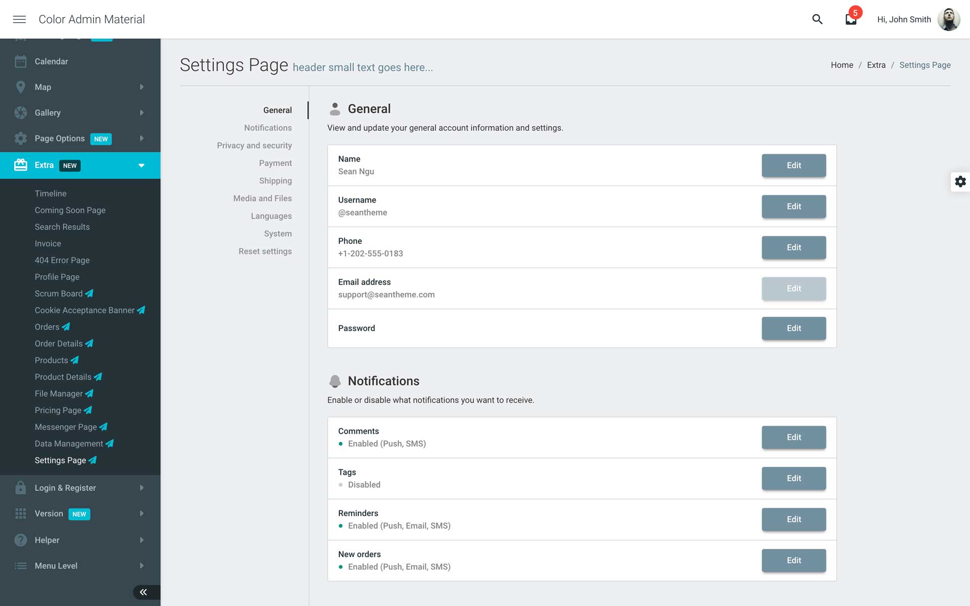This screenshot has height=606, width=970.
Task: Edit the Password setting
Action: pos(793,328)
